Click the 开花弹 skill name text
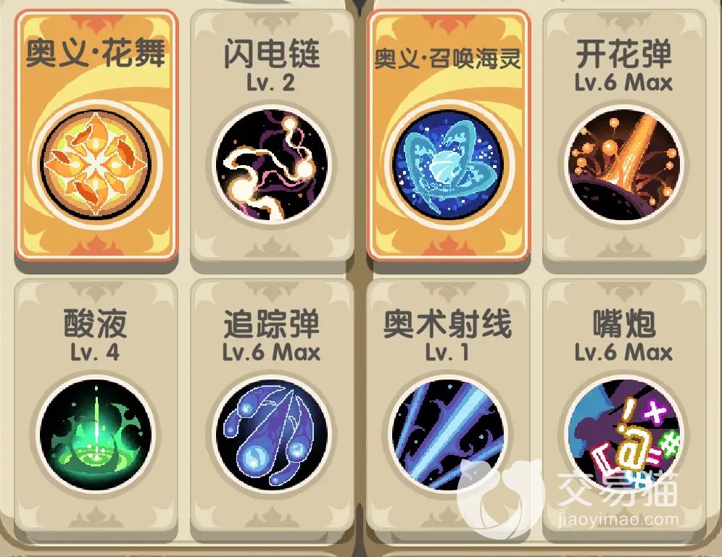 tap(624, 54)
